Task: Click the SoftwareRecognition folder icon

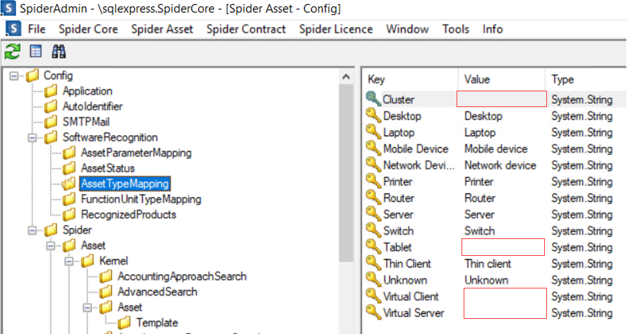Action: click(x=51, y=137)
